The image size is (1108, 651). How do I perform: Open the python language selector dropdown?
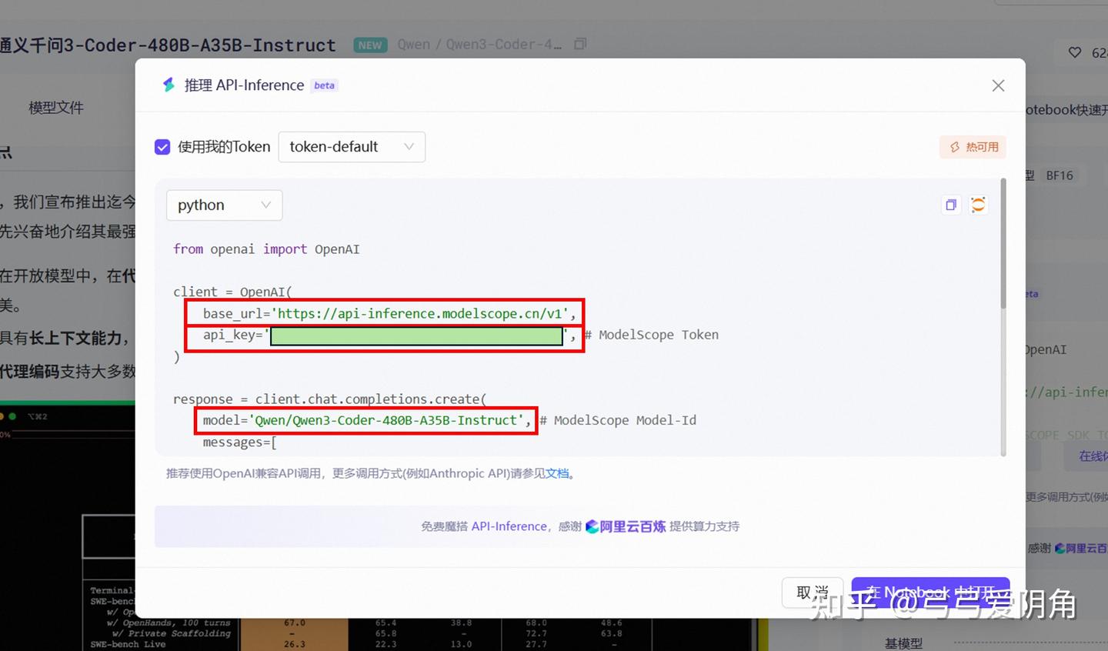(x=224, y=205)
